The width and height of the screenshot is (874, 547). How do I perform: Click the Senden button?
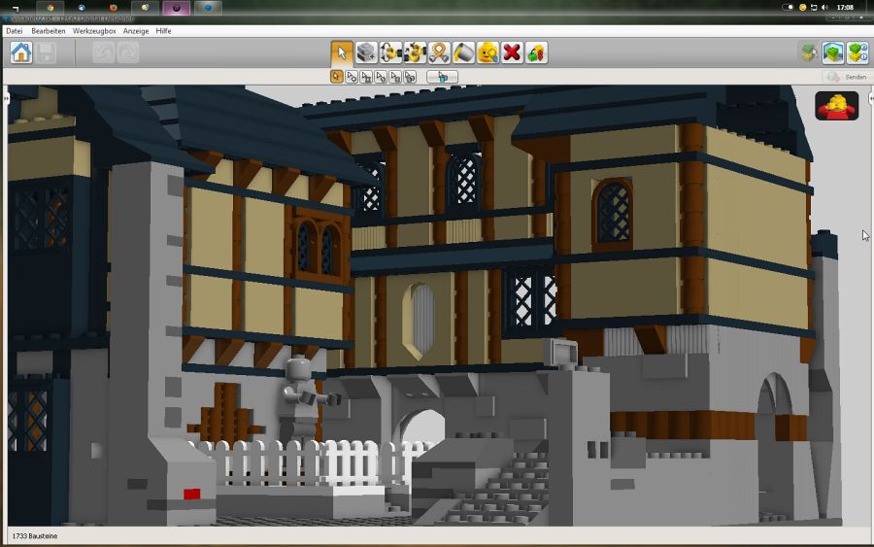[x=846, y=77]
